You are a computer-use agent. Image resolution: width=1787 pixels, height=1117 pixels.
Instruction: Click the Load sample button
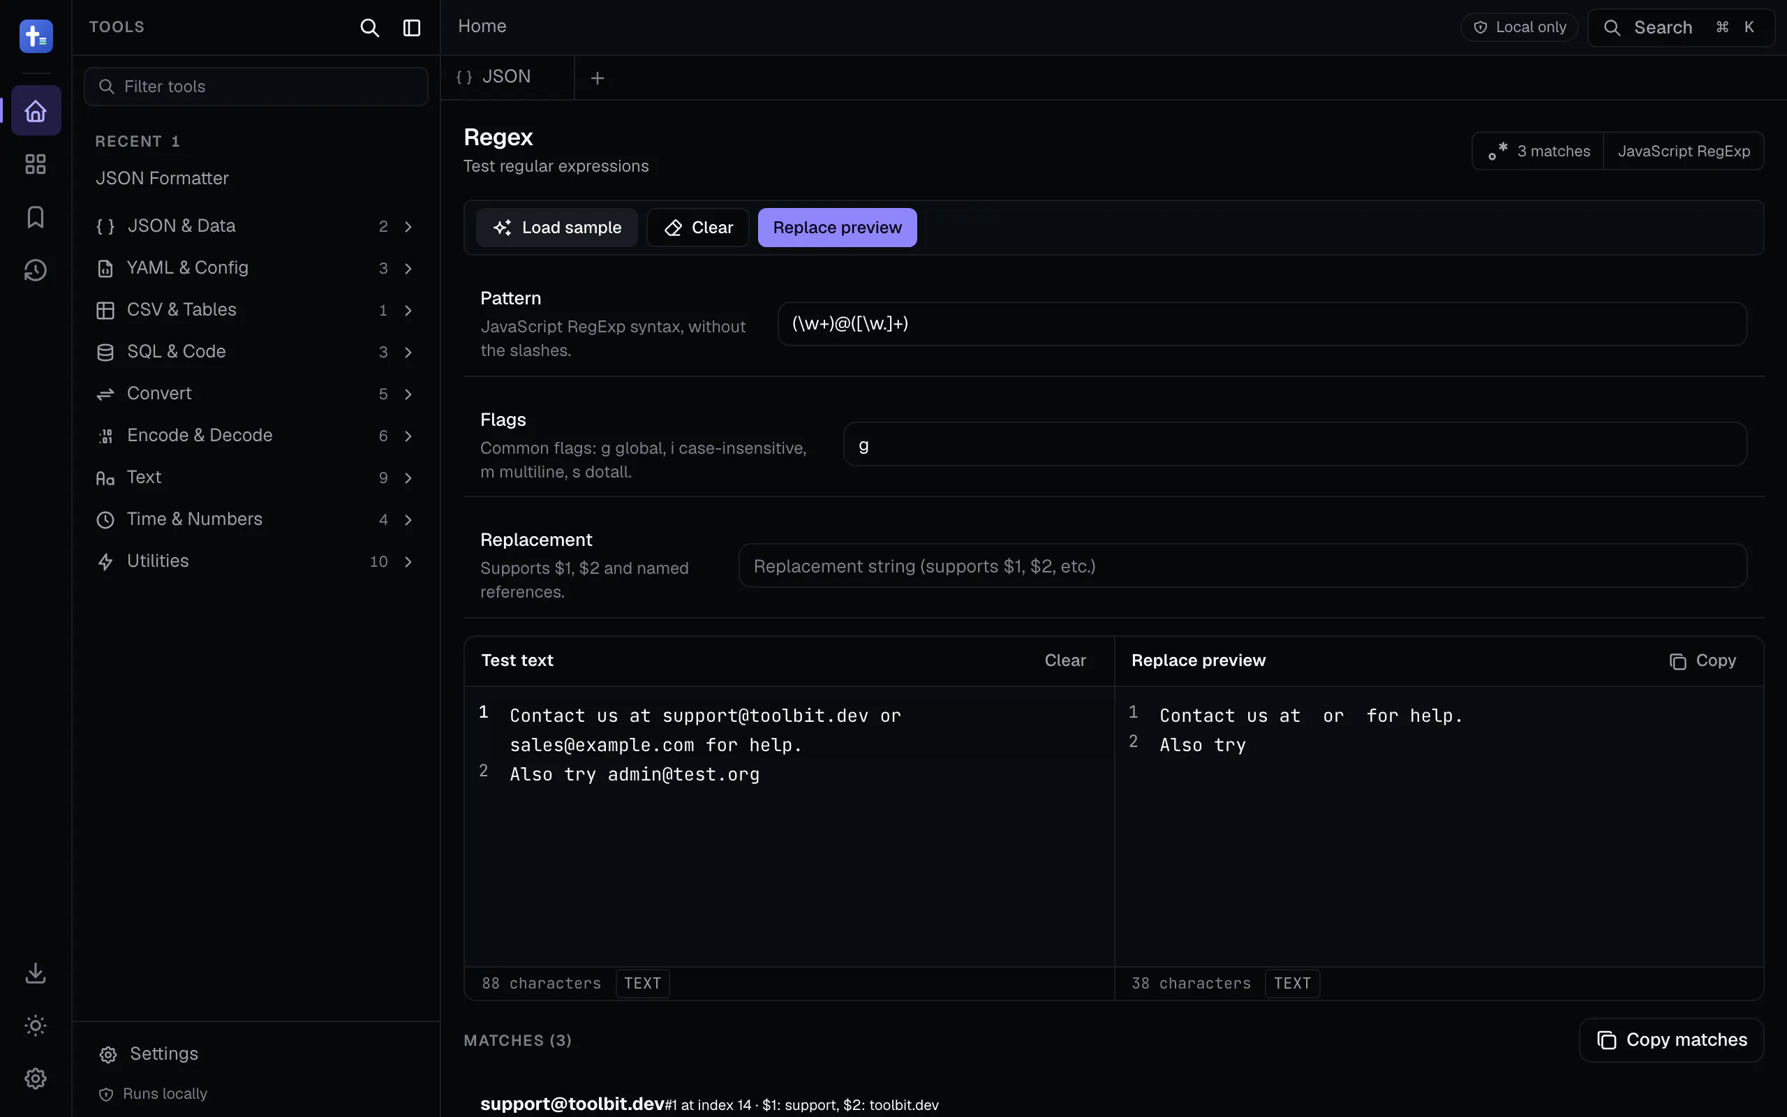pyautogui.click(x=557, y=228)
